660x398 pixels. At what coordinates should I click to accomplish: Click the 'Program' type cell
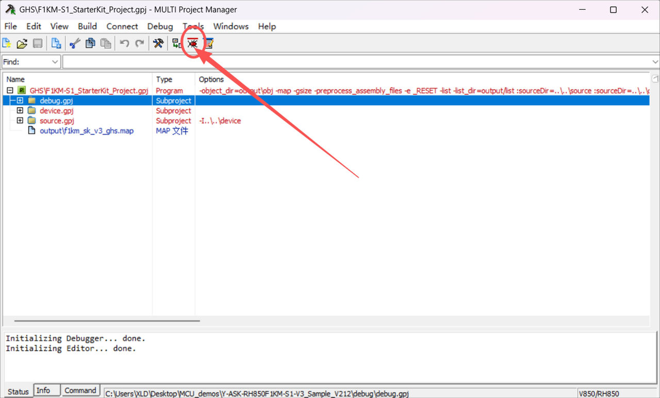click(169, 91)
